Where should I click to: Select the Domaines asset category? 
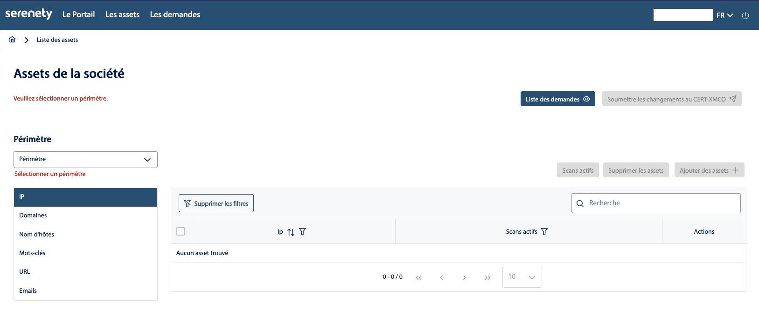pos(33,216)
